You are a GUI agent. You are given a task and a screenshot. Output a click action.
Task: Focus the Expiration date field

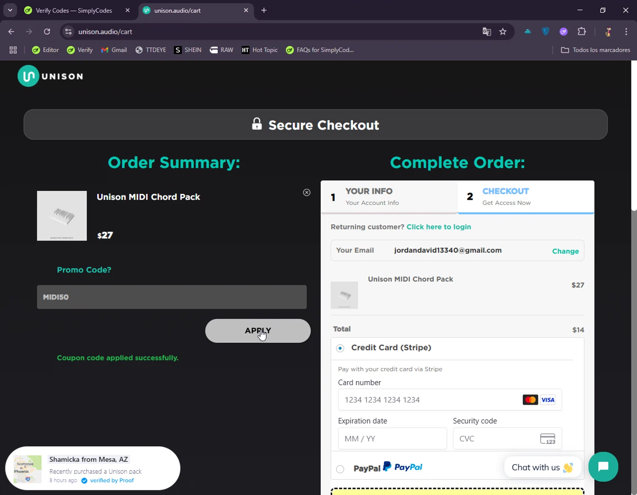(392, 438)
